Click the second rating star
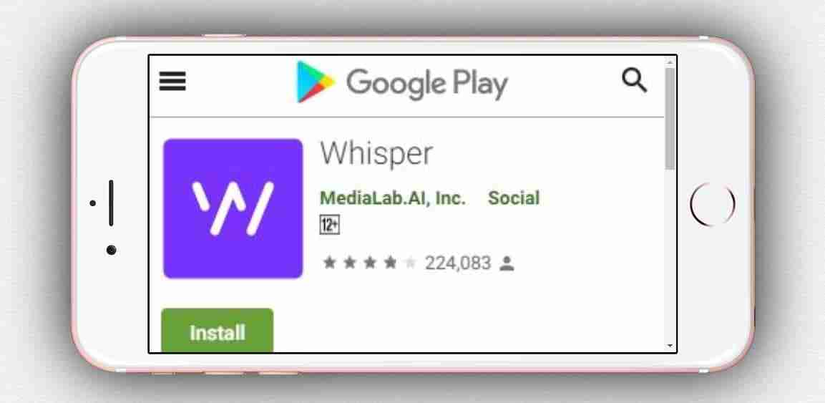The image size is (825, 403). coord(349,263)
